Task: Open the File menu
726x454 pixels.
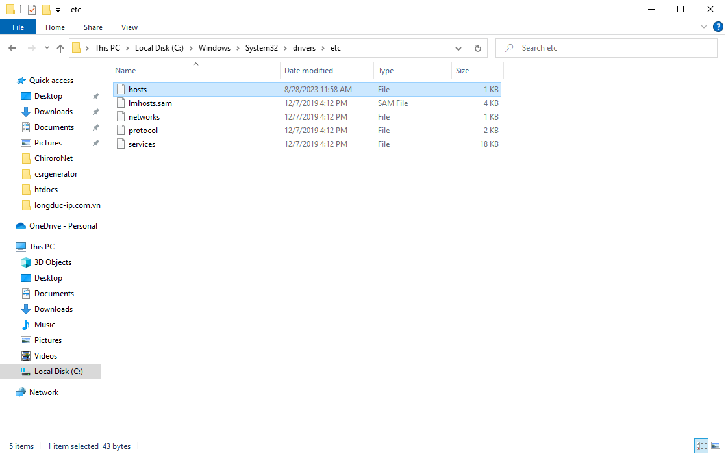Action: 18,27
